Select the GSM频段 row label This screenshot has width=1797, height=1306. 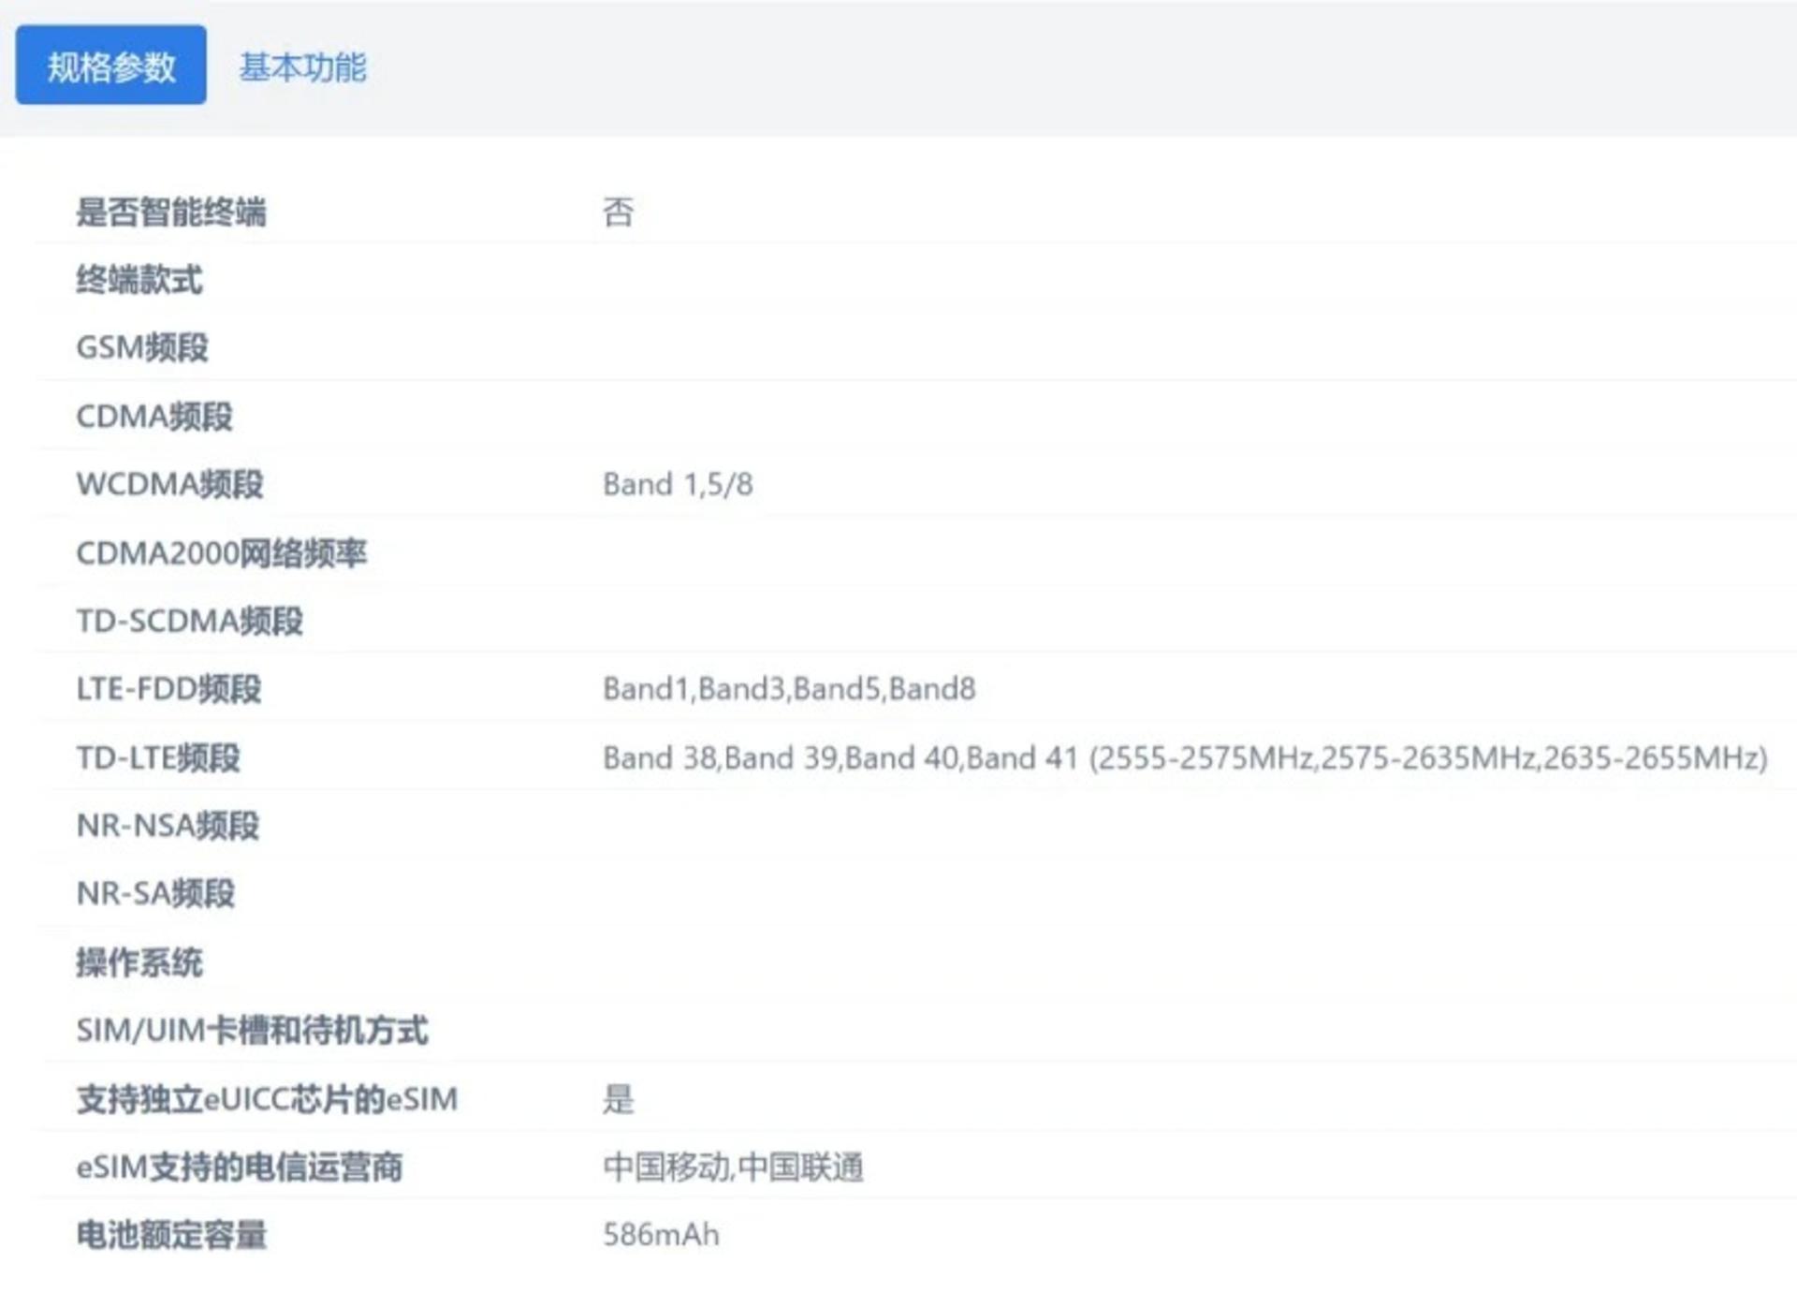click(x=142, y=347)
